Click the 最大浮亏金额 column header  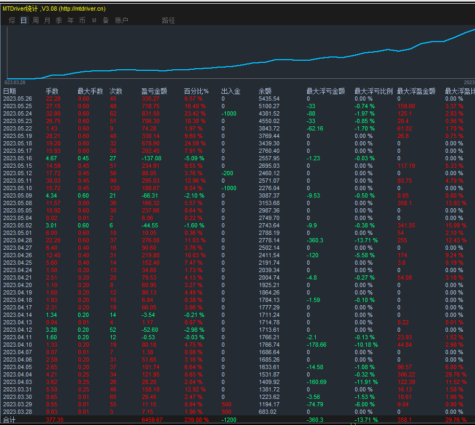(325, 91)
